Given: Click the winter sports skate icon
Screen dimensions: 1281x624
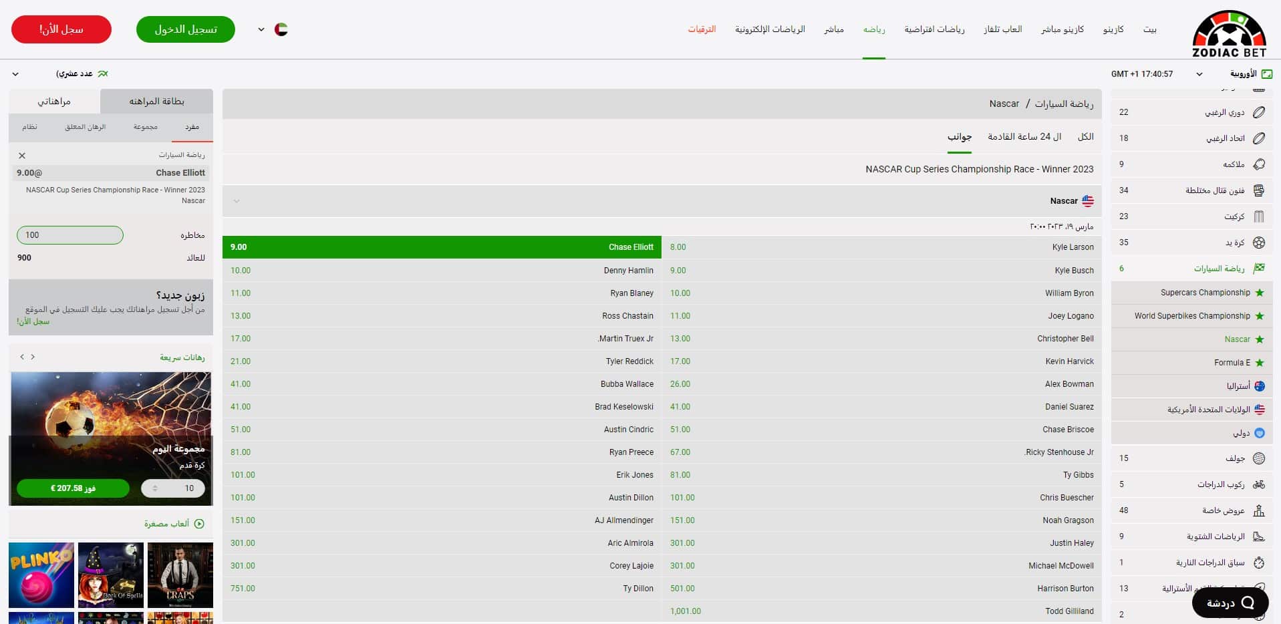Looking at the screenshot, I should (x=1259, y=536).
